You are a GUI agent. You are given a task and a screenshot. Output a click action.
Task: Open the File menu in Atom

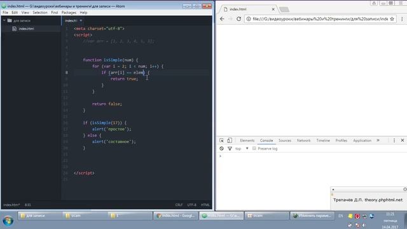pyautogui.click(x=6, y=13)
